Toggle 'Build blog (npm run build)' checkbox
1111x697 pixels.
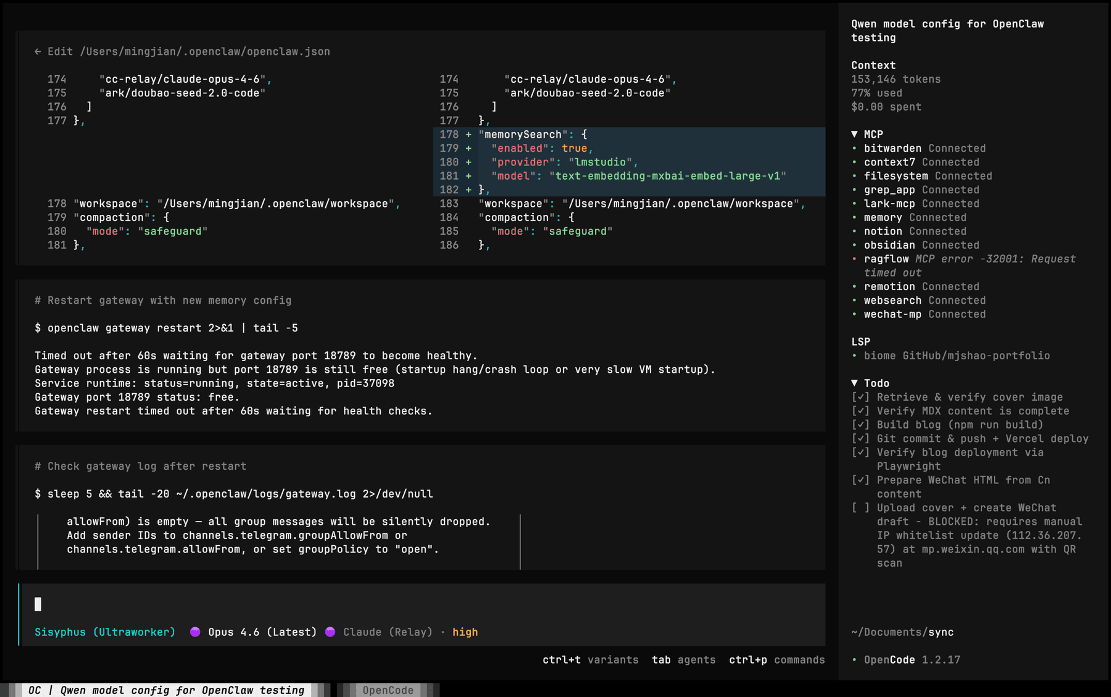pos(860,425)
